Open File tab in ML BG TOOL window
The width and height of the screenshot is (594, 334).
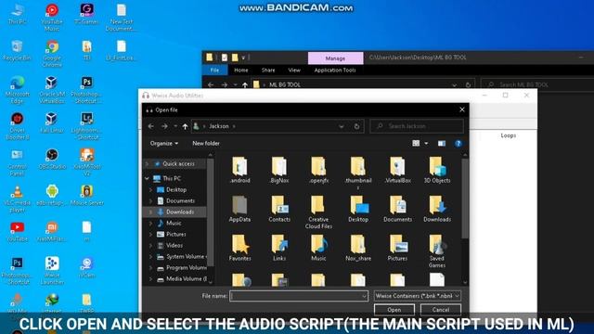214,71
